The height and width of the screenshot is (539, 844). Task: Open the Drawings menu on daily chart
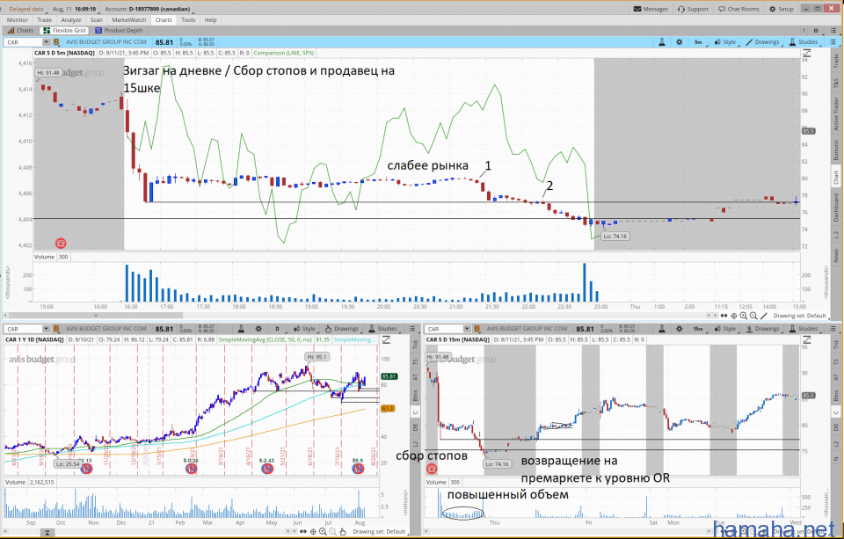point(342,329)
